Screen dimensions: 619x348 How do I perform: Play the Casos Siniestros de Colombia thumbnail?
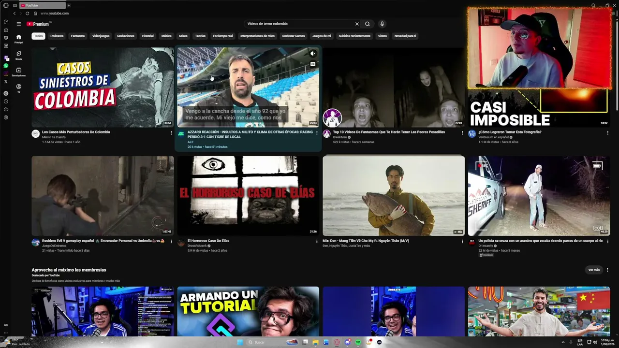[x=103, y=87]
